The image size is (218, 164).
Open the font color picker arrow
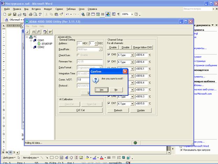click(x=105, y=158)
